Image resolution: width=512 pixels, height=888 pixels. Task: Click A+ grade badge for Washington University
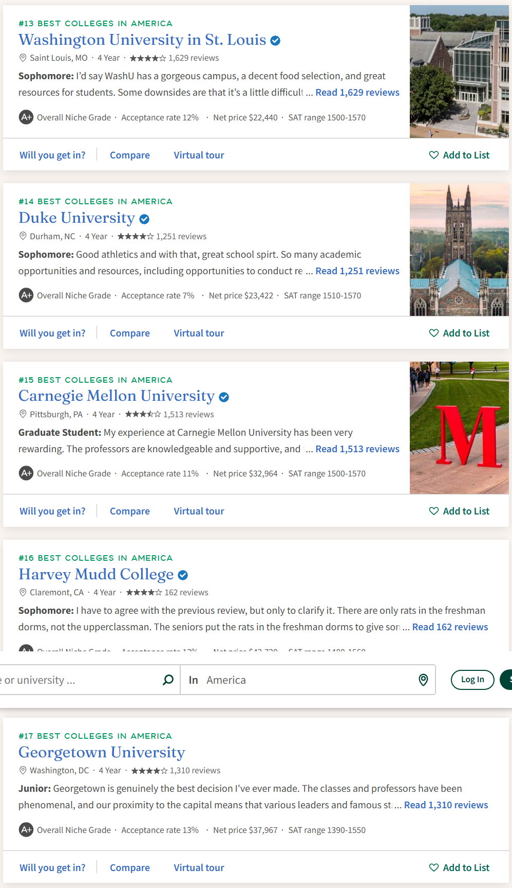click(x=26, y=117)
